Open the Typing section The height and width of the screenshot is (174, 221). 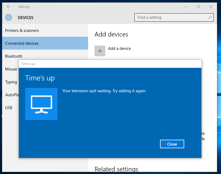tap(11, 82)
